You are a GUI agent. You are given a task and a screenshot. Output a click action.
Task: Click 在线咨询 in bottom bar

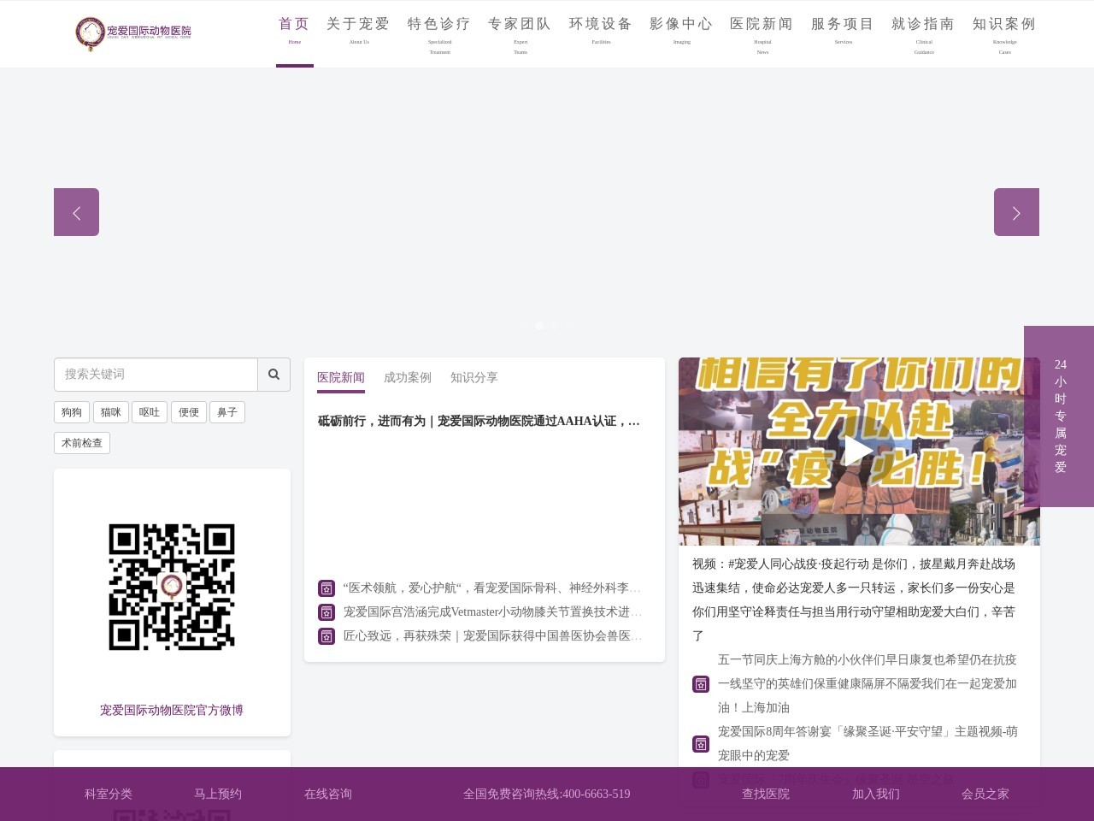tap(328, 794)
